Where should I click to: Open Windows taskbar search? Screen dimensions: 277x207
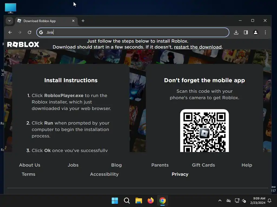click(127, 201)
